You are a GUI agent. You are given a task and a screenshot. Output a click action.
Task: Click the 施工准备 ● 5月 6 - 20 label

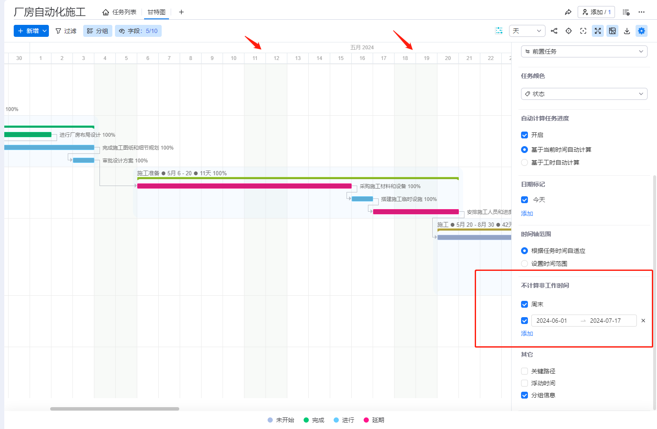tap(182, 173)
